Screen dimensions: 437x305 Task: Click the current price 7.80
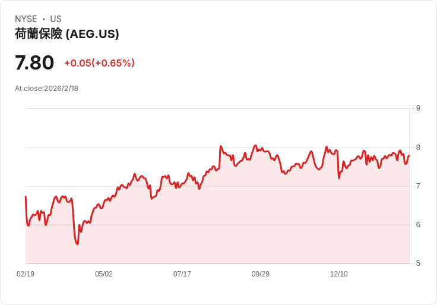(x=34, y=62)
